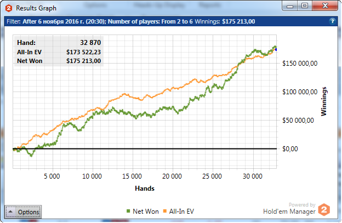The image size is (342, 223).
Task: Click the Hand value 32 870
Action: coord(90,43)
